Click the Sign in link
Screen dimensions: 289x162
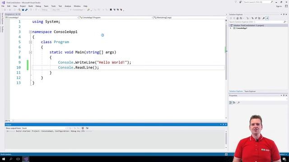pyautogui.click(x=279, y=6)
